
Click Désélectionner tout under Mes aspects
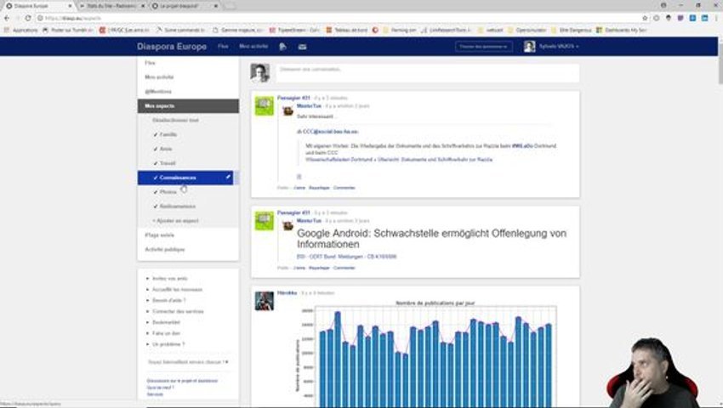pyautogui.click(x=176, y=121)
